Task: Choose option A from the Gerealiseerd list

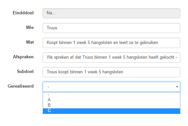Action: pyautogui.click(x=111, y=100)
